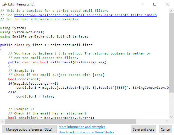Click 'ScriptBasedEmailFilter' base class name

70,45
